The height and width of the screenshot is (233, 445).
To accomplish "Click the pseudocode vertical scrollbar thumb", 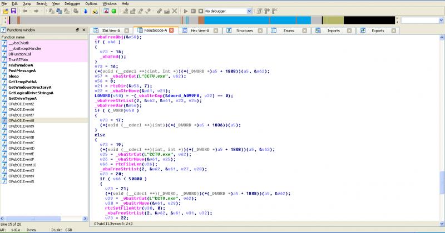I will tap(442, 183).
